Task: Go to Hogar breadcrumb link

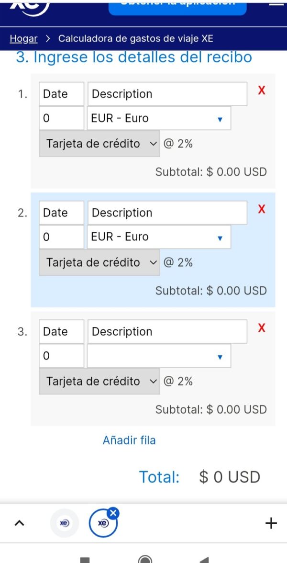Action: 24,38
